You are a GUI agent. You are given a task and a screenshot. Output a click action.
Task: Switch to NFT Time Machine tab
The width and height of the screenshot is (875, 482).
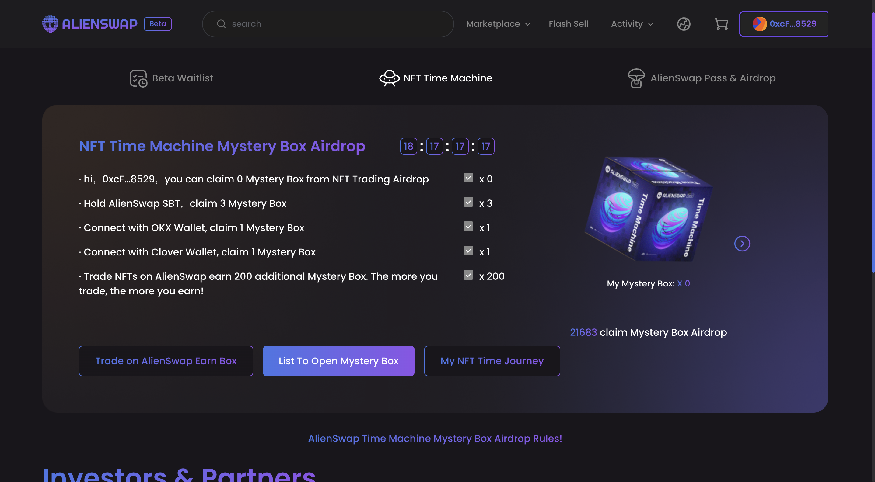[x=436, y=78]
